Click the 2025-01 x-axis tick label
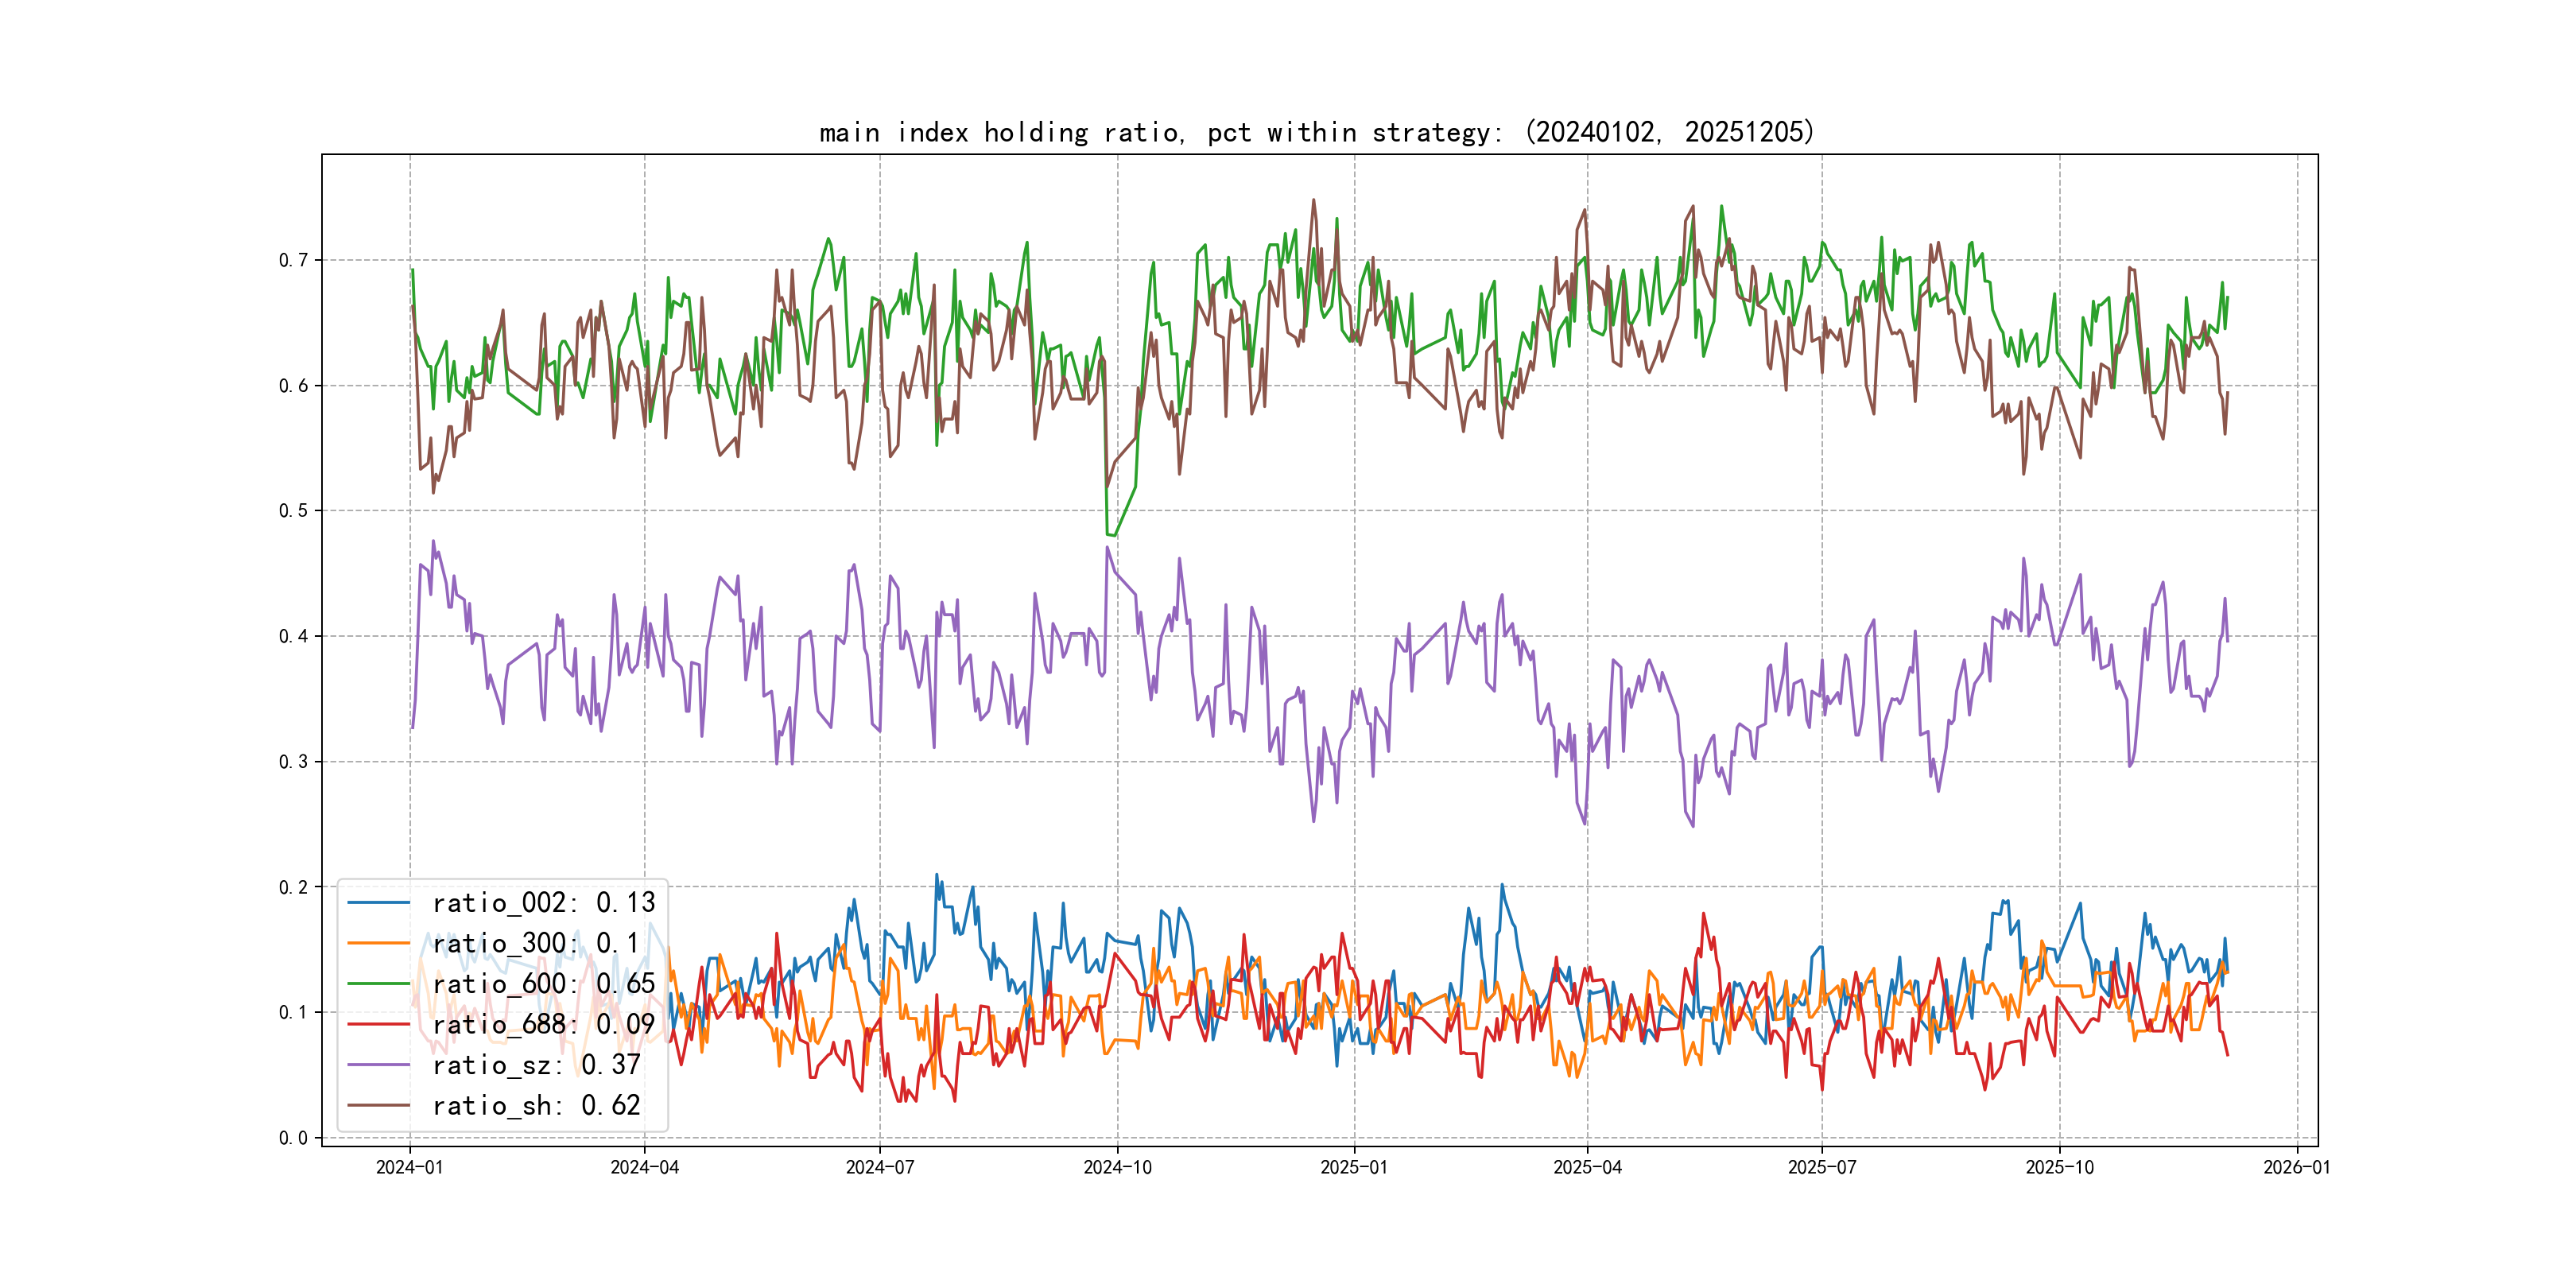Viewport: 2576px width, 1288px height. tap(1354, 1167)
